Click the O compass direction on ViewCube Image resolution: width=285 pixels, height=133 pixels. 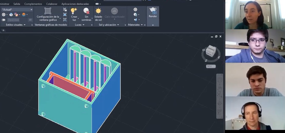[203, 50]
